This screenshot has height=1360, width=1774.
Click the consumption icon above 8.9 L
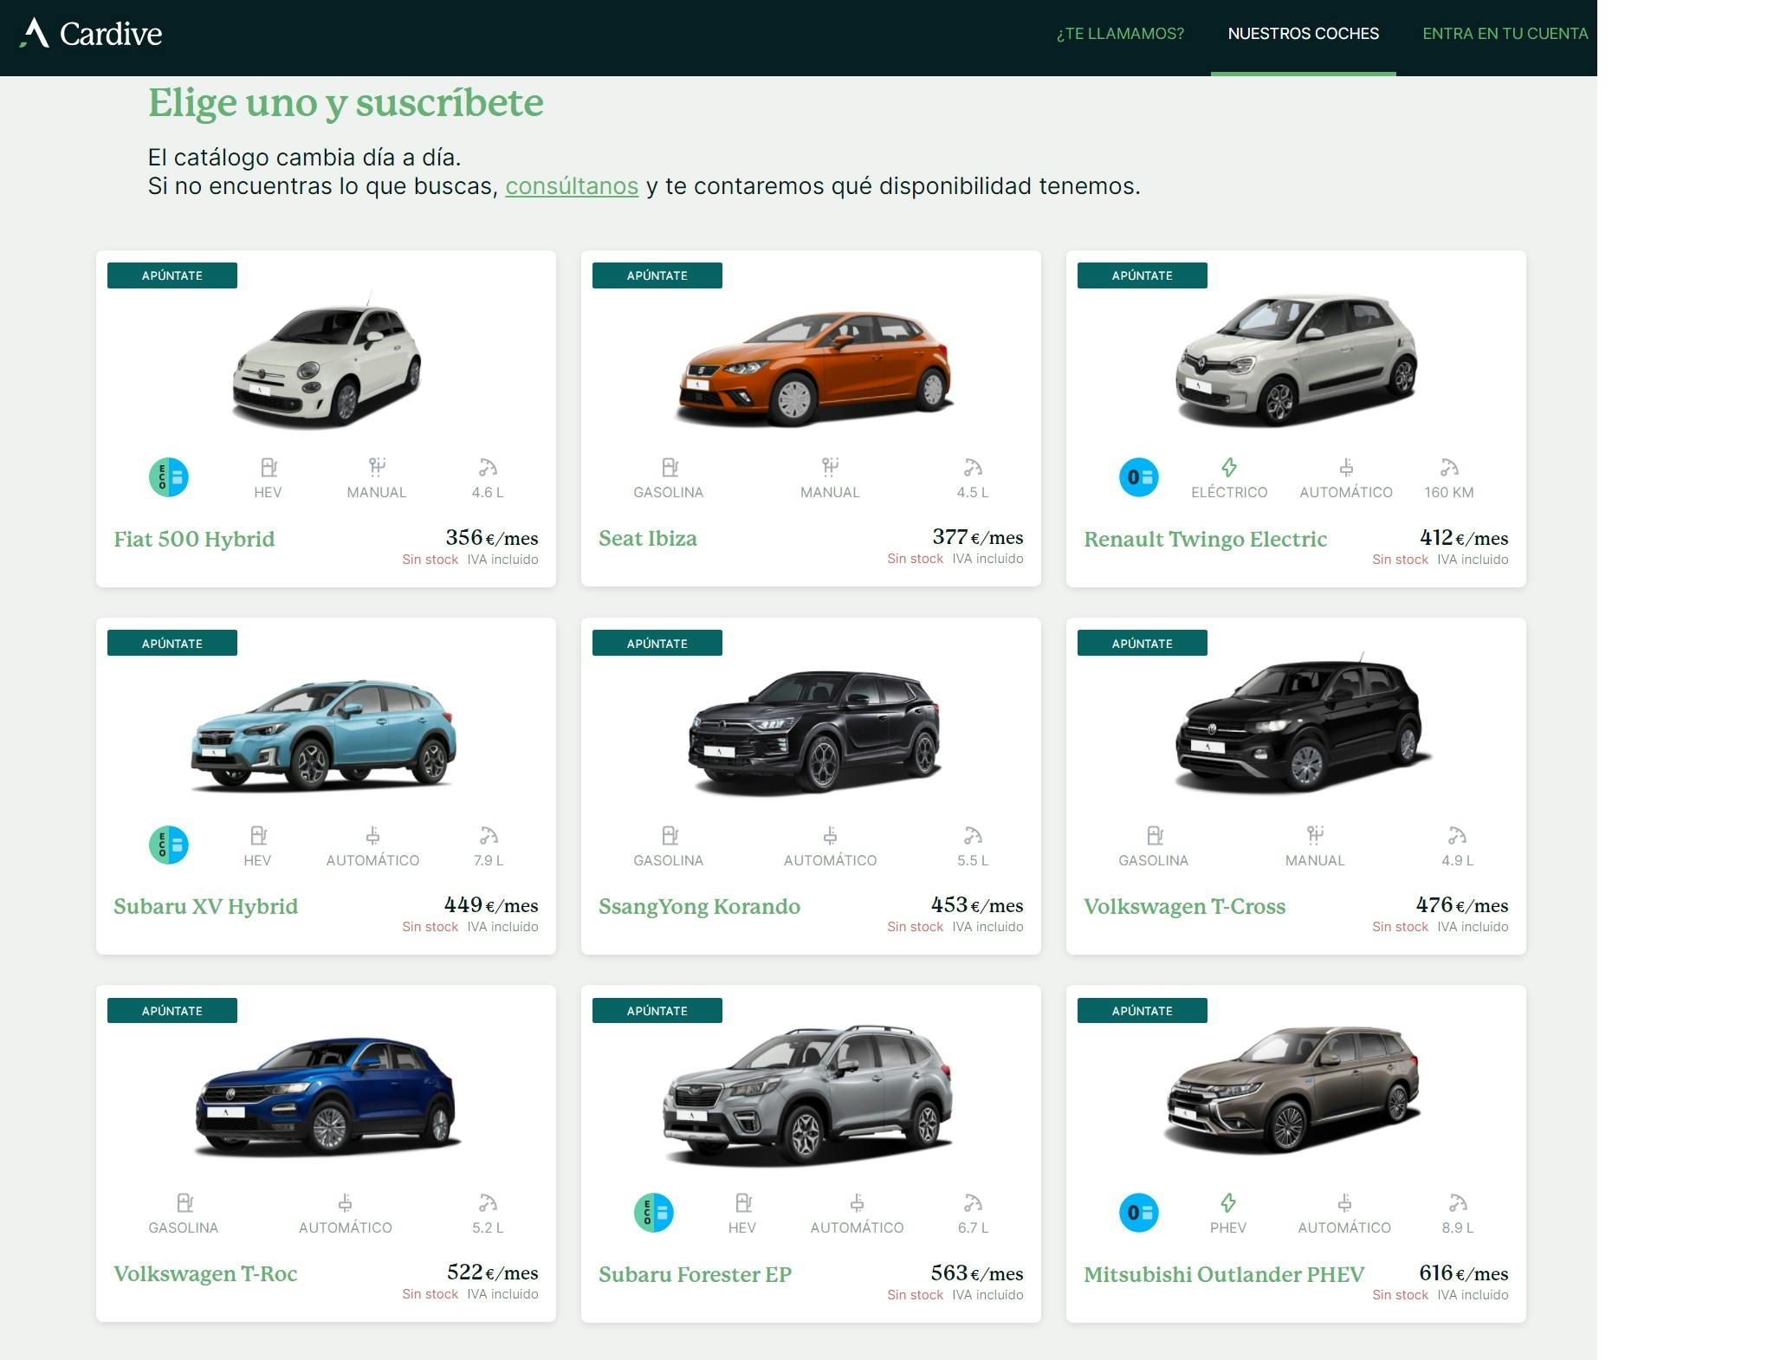click(1458, 1203)
